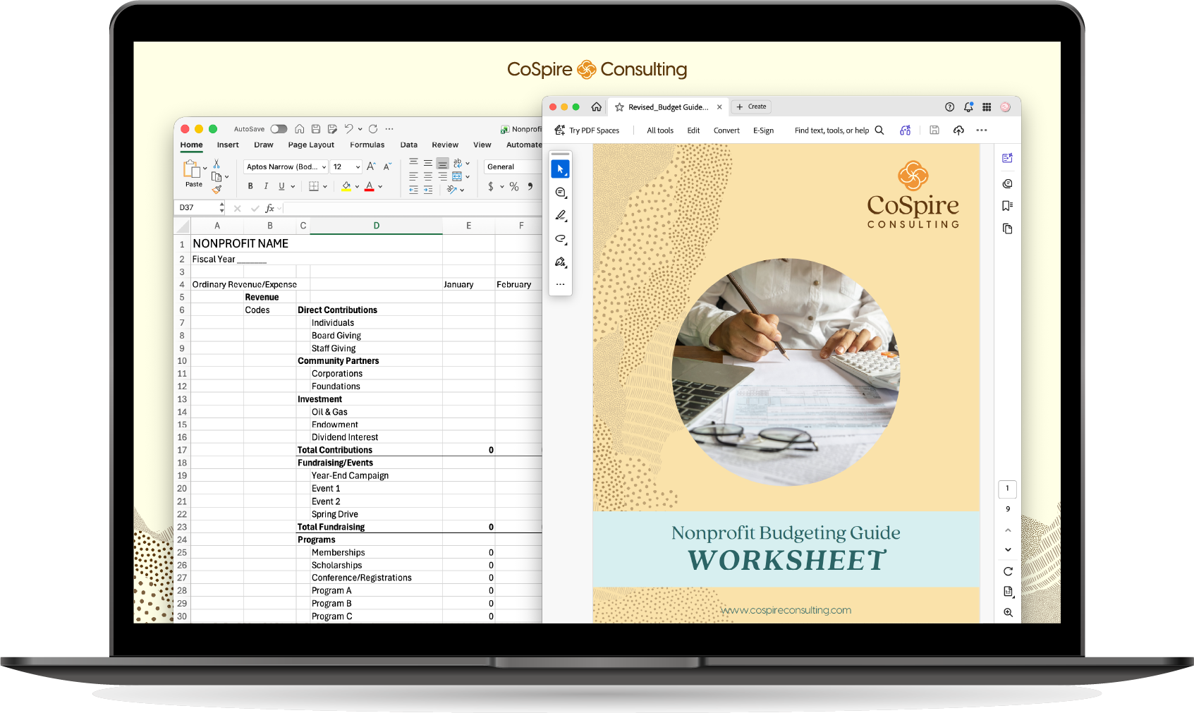Select the Acrobat comment bubble tool
Image resolution: width=1194 pixels, height=713 pixels.
pos(561,193)
